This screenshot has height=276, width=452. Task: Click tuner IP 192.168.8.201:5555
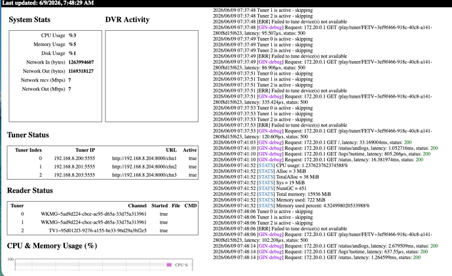pyautogui.click(x=75, y=167)
